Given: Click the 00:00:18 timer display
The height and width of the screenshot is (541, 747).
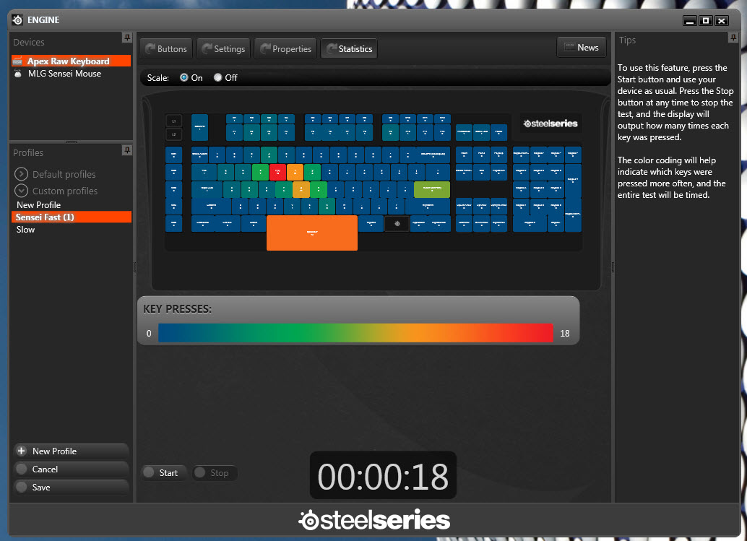Looking at the screenshot, I should tap(383, 476).
